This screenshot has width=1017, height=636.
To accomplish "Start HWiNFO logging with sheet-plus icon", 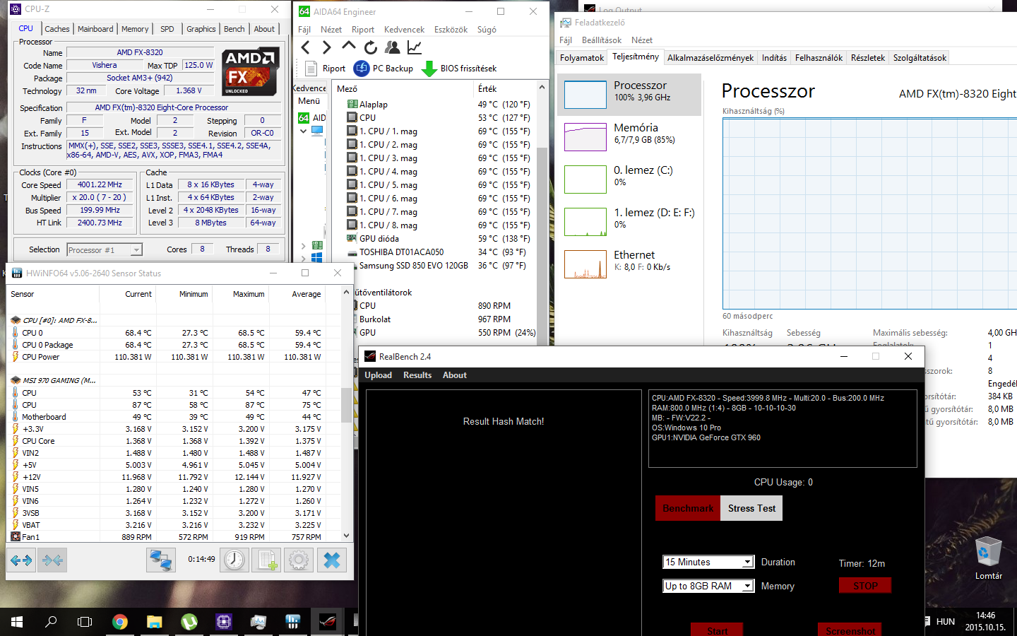I will 267,560.
